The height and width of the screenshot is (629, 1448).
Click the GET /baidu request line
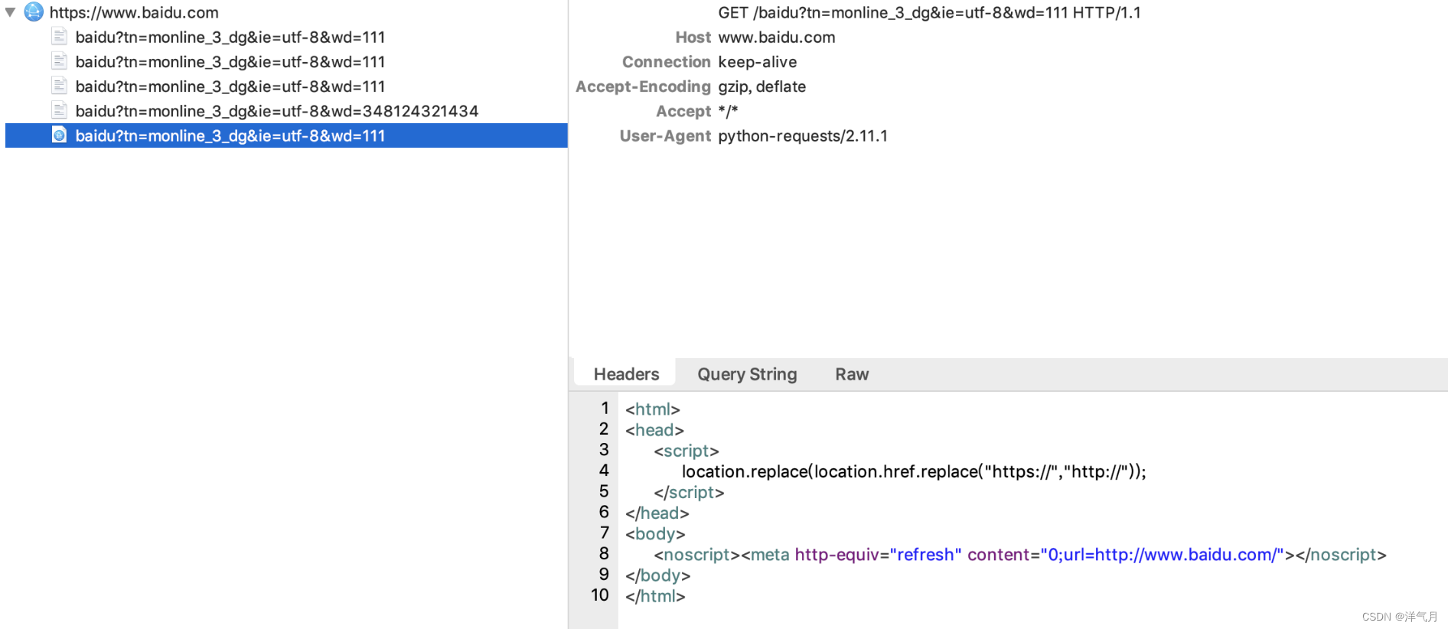[x=929, y=12]
